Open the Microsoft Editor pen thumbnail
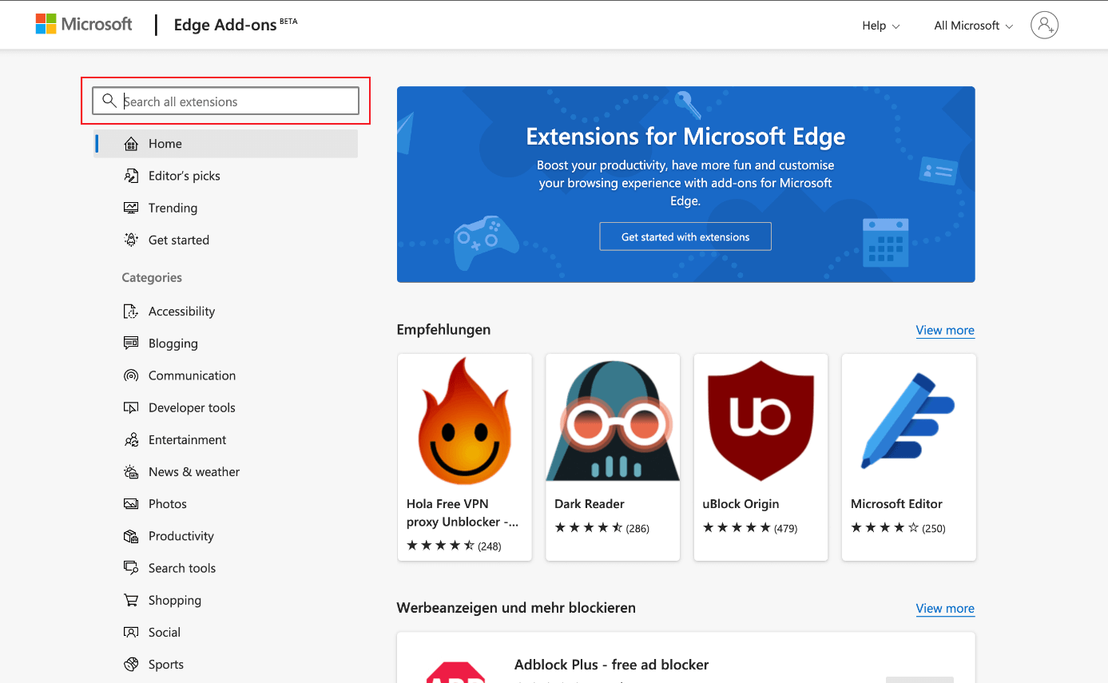Image resolution: width=1108 pixels, height=683 pixels. point(909,421)
